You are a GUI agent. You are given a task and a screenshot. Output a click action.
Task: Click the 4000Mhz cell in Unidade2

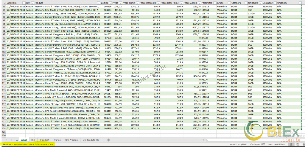pos(269,45)
